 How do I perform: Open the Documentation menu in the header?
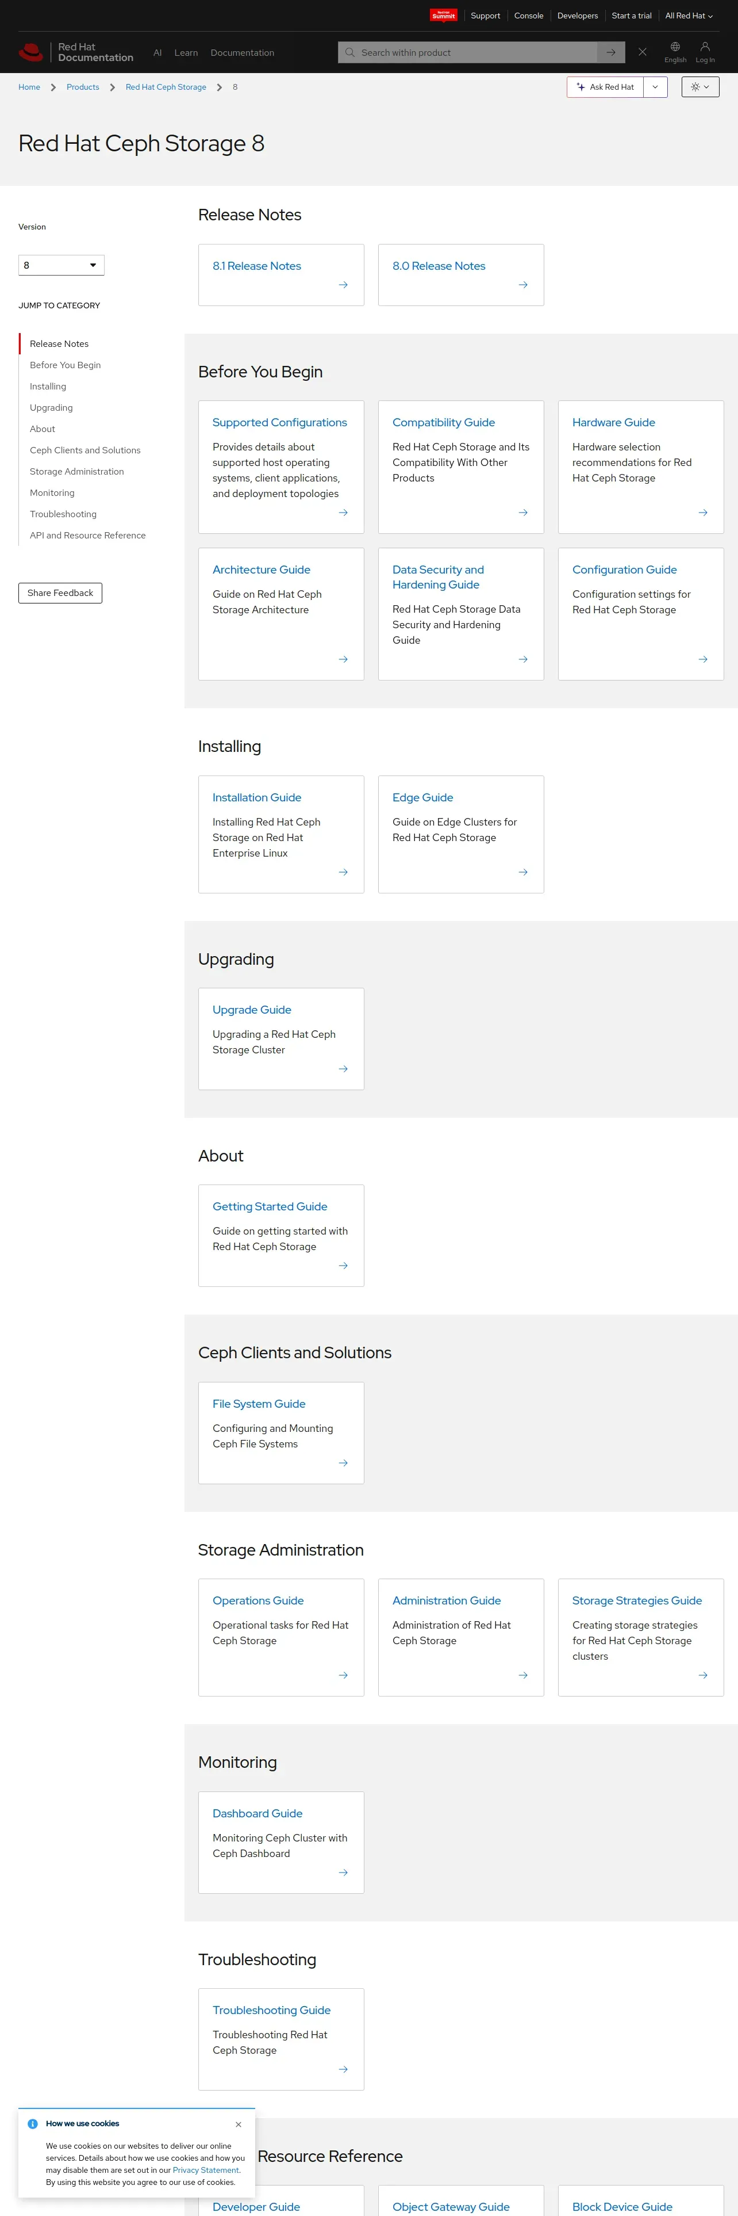point(243,52)
